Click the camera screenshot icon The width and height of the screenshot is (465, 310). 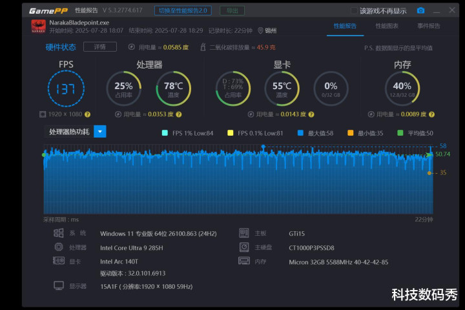point(420,10)
